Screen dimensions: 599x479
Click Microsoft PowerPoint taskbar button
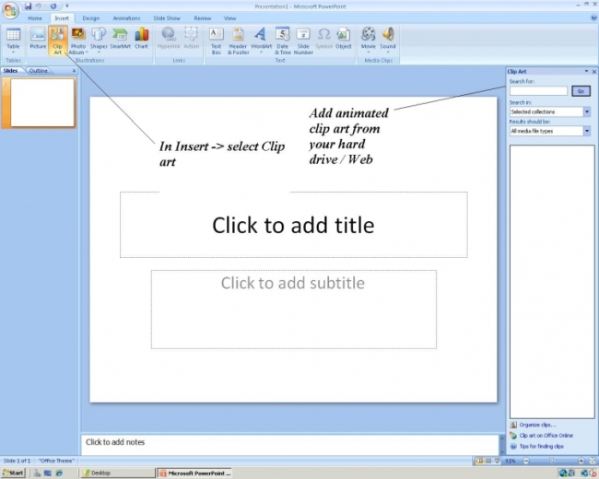(195, 473)
